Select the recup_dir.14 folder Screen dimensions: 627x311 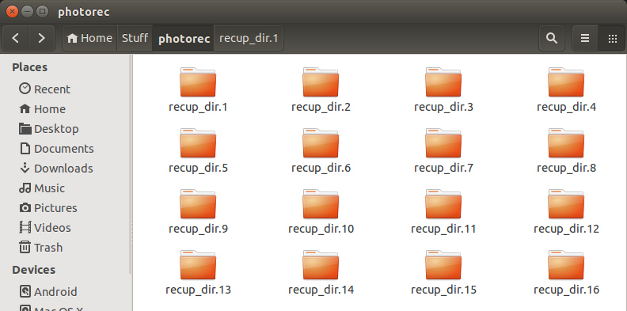tap(321, 274)
